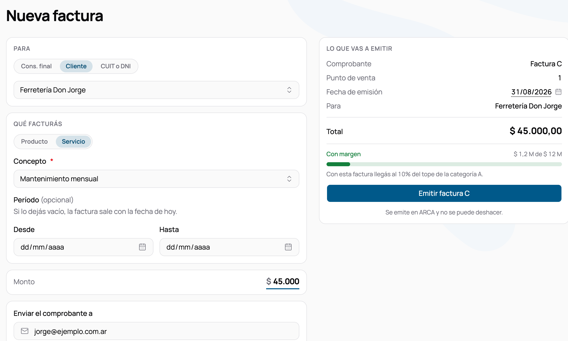Click the Factura C comprobante value

546,64
